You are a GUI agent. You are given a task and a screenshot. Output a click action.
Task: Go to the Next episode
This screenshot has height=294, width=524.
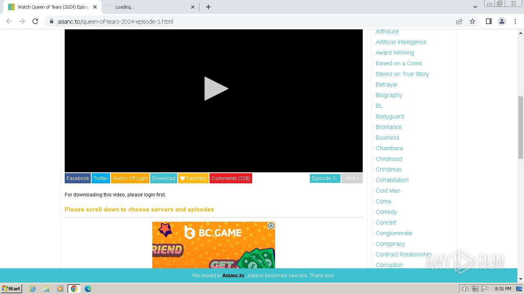[352, 178]
